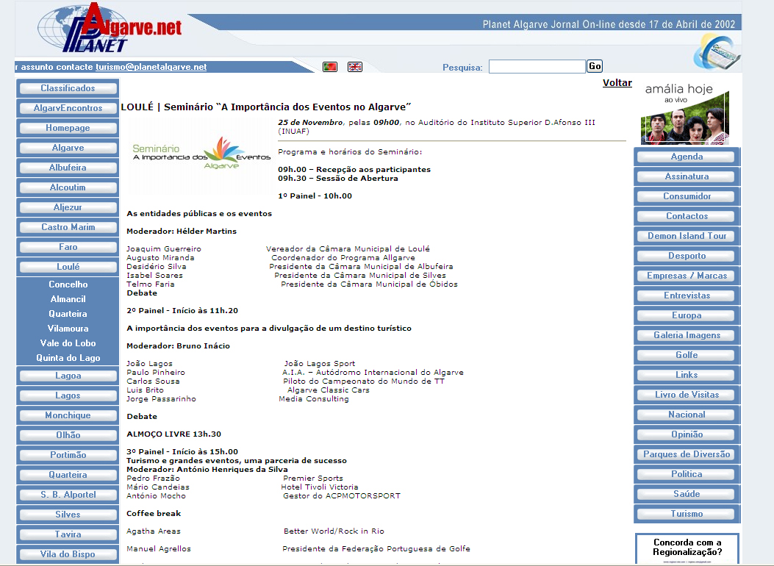Click inside the Pesquisa search field
Viewport: 774px width, 566px height.
tap(537, 67)
